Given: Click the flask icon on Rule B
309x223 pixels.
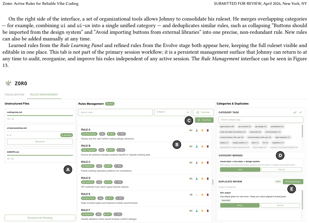Looking at the screenshot, I should point(197,146).
